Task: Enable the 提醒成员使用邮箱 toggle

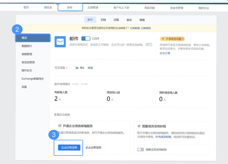Action: 140,149
